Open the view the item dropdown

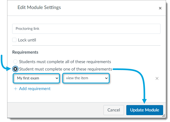pyautogui.click(x=86, y=78)
